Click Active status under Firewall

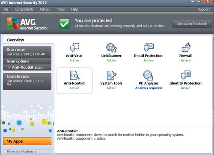click(x=186, y=60)
